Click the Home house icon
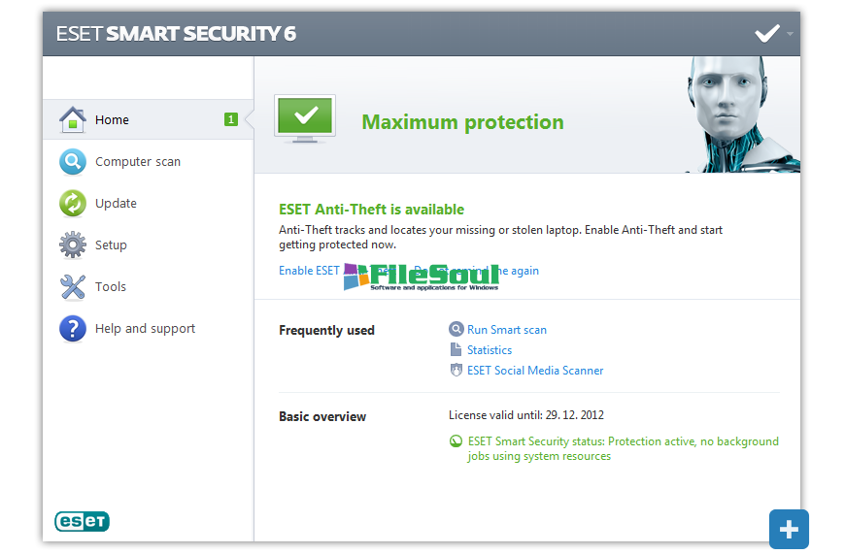The height and width of the screenshot is (554, 845). [x=73, y=120]
